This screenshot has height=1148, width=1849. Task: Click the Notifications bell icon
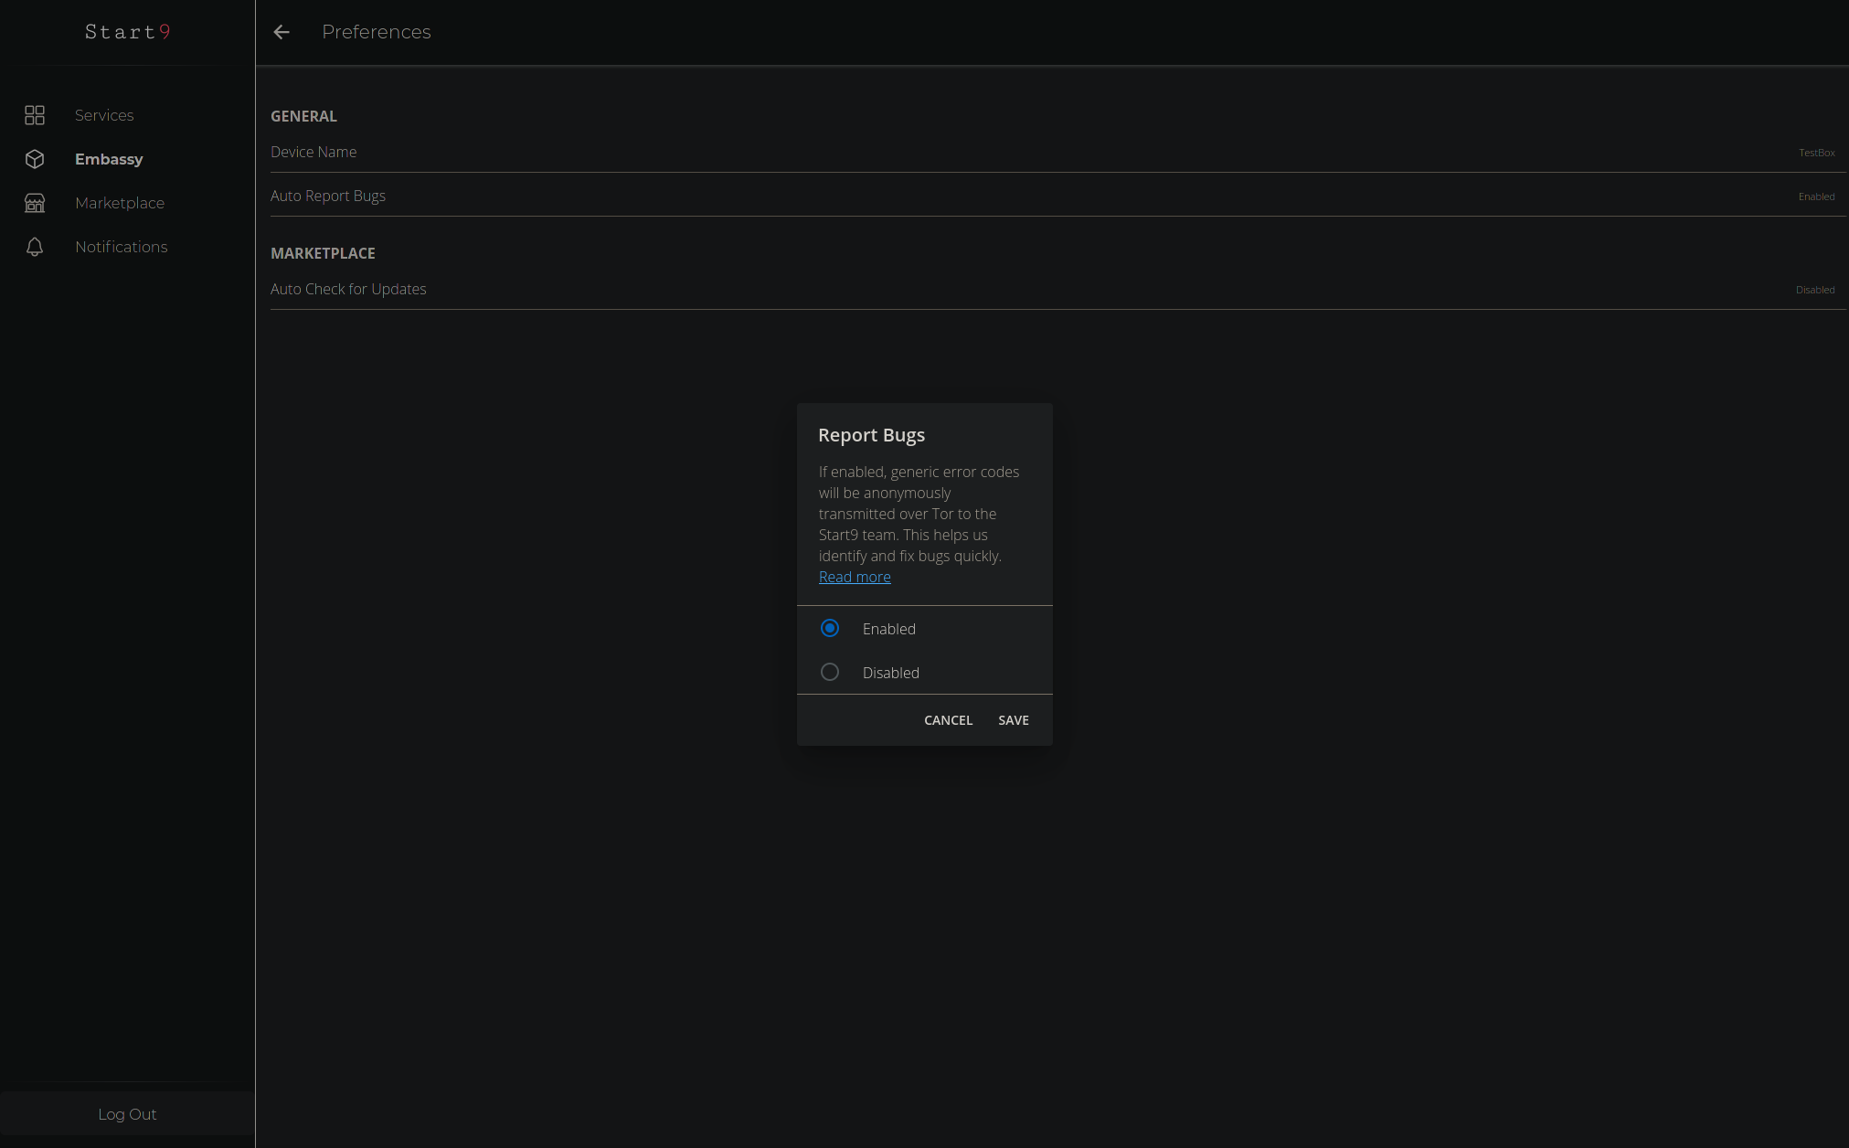pos(35,247)
